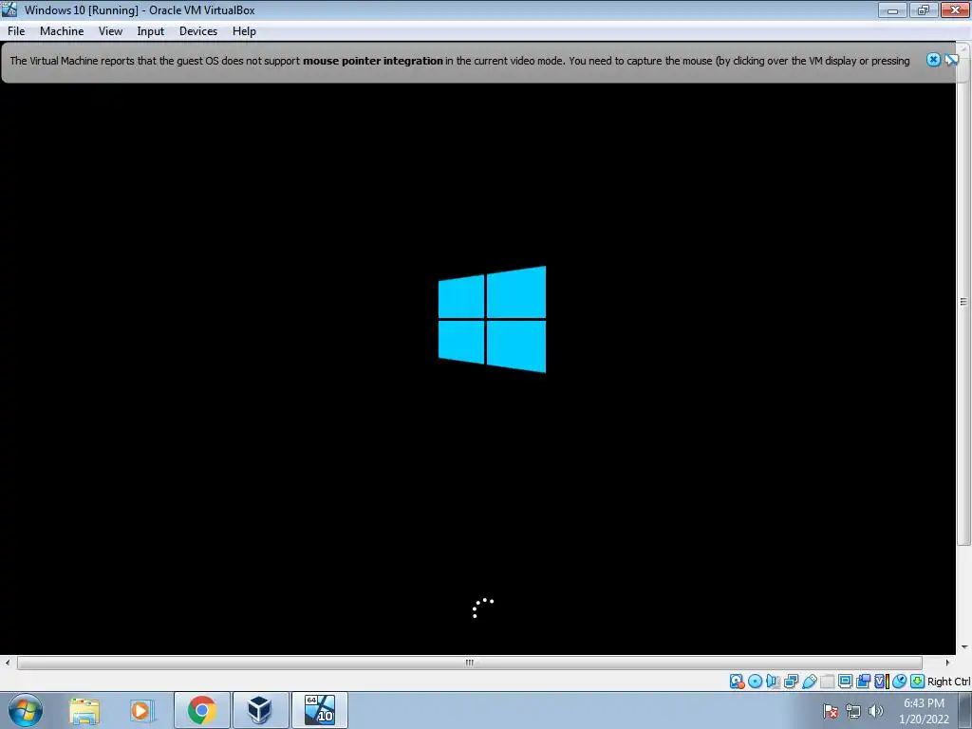Switch to VirtualBox Manager taskbar button

tap(260, 710)
